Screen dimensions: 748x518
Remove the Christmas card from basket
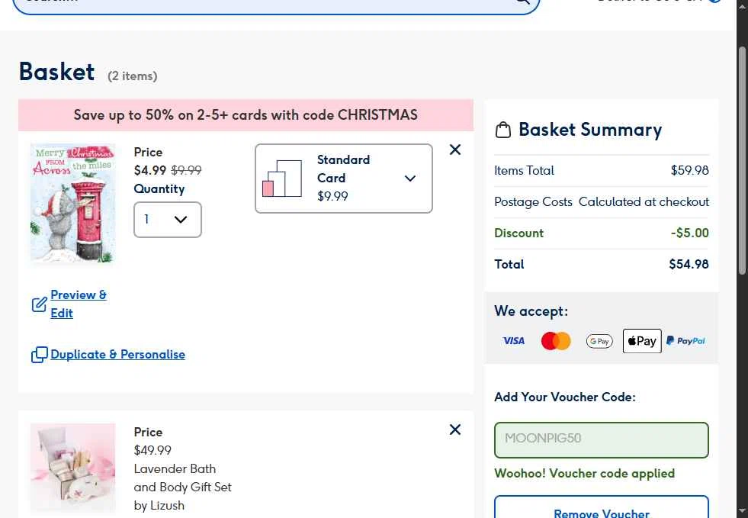click(x=455, y=150)
